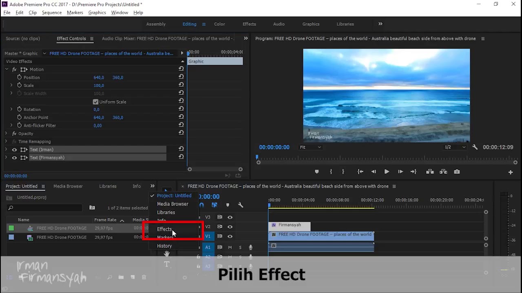This screenshot has height=293, width=522.
Task: Play the program monitor video
Action: click(x=387, y=172)
